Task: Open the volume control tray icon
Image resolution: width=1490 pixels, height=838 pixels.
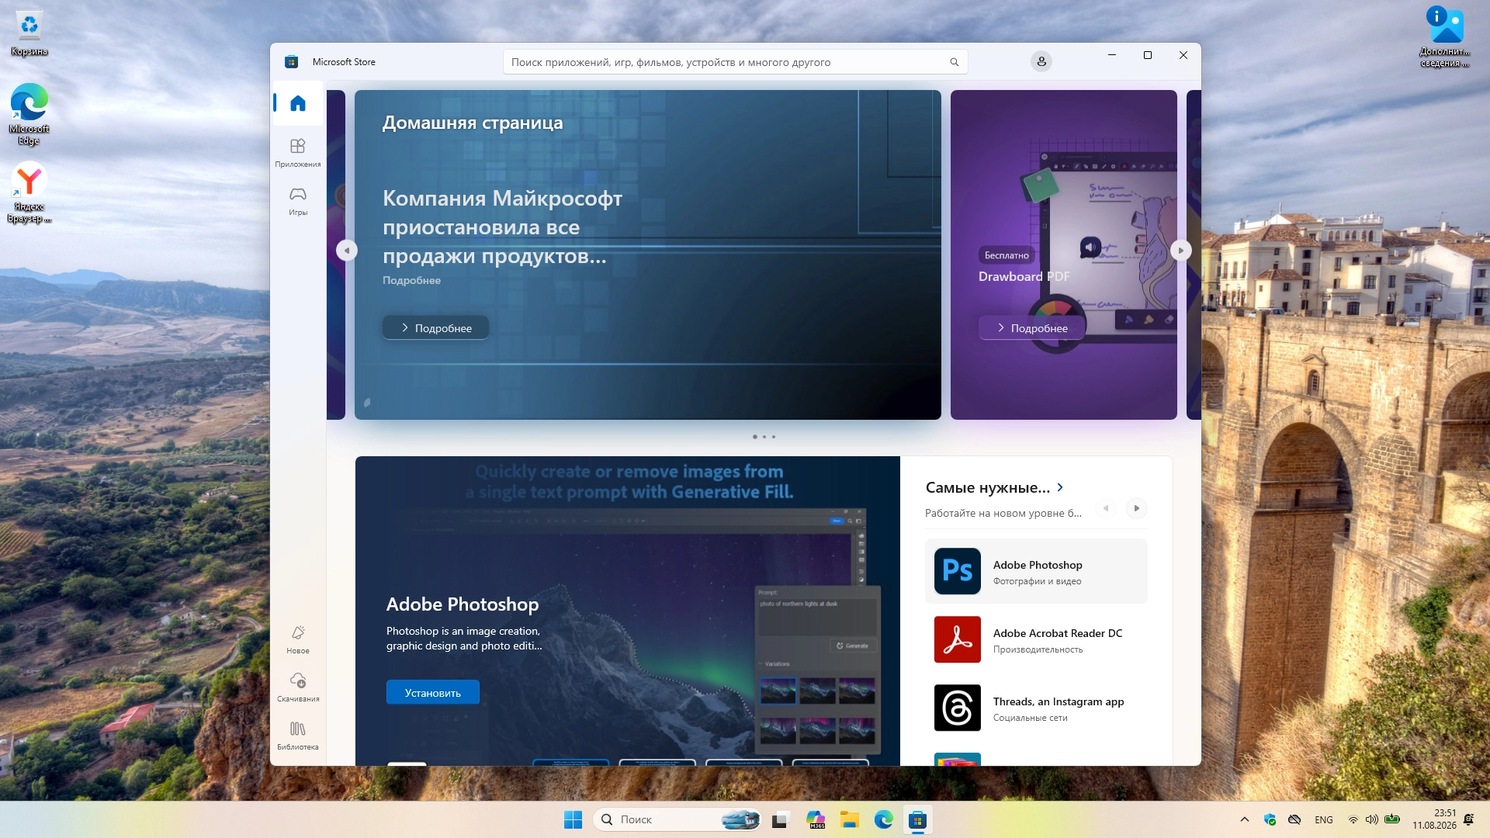Action: [x=1372, y=819]
